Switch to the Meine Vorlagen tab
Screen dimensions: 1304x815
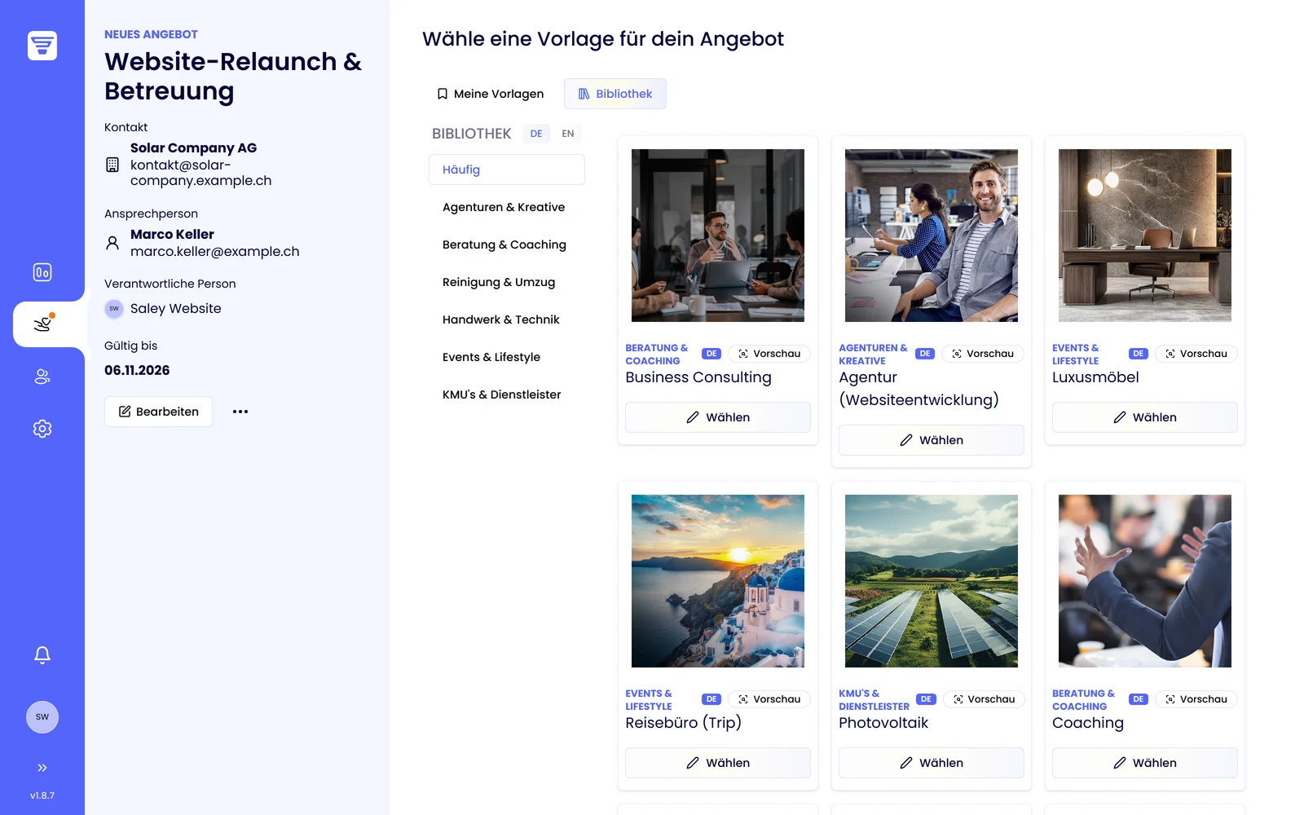click(x=490, y=94)
